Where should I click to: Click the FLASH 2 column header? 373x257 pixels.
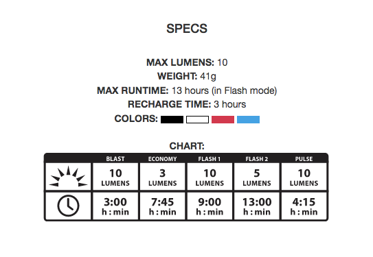click(257, 159)
